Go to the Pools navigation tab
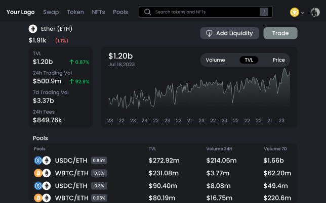 point(120,12)
